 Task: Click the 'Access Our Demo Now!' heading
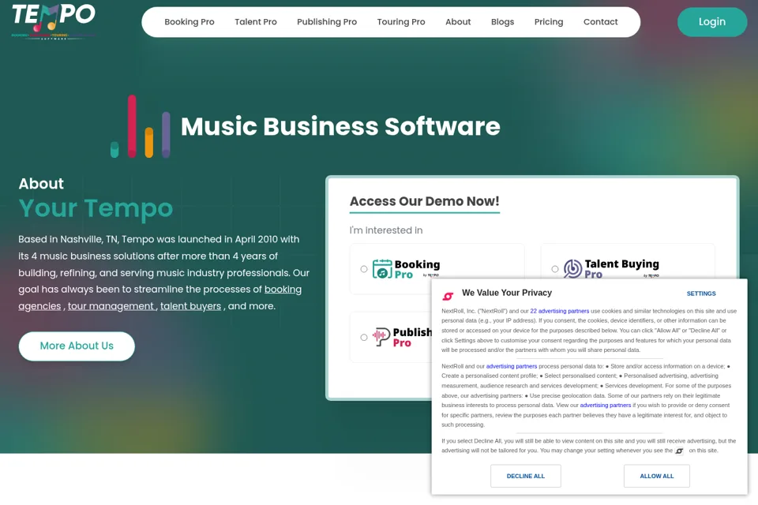tap(425, 201)
